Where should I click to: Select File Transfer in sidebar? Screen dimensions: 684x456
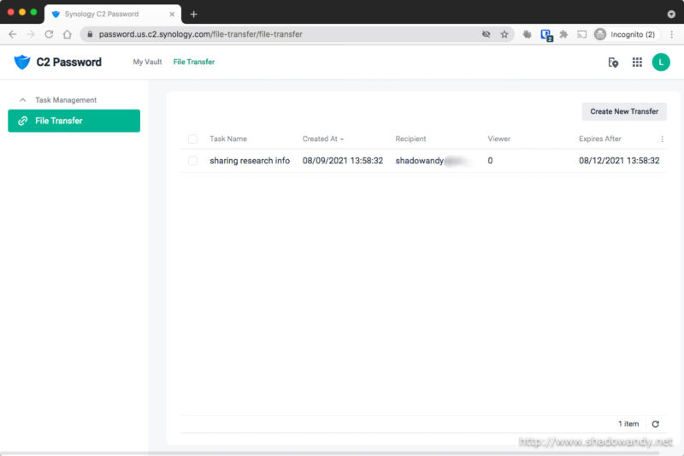pos(74,121)
